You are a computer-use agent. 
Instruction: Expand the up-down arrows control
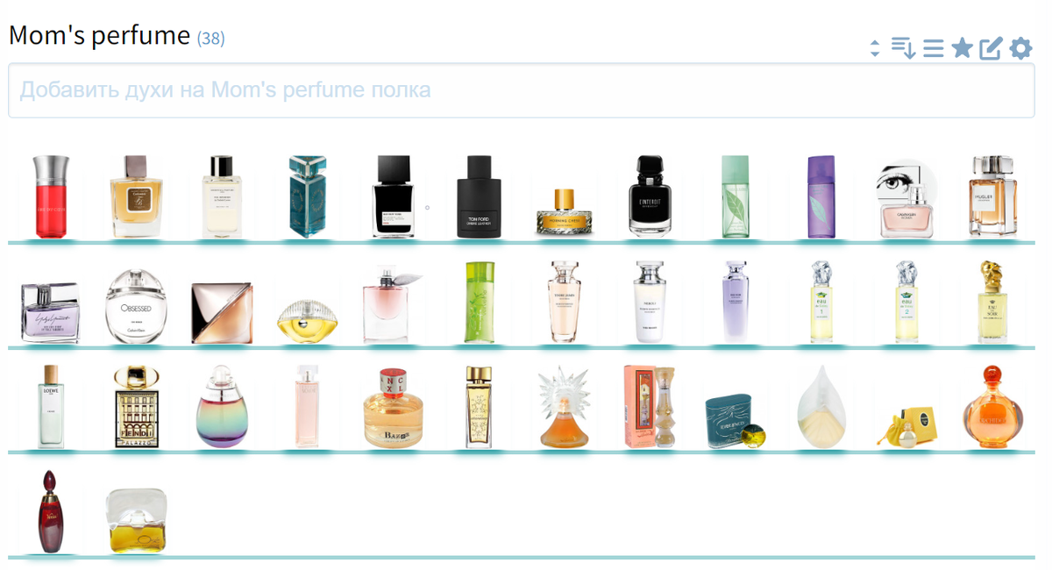point(875,49)
